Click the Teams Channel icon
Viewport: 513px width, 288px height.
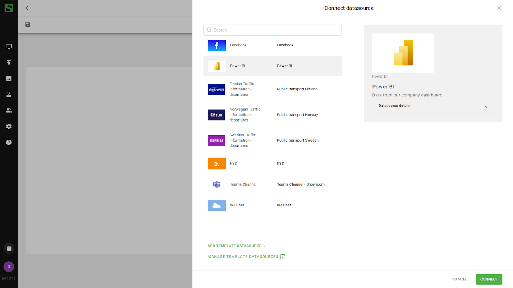[x=216, y=184]
